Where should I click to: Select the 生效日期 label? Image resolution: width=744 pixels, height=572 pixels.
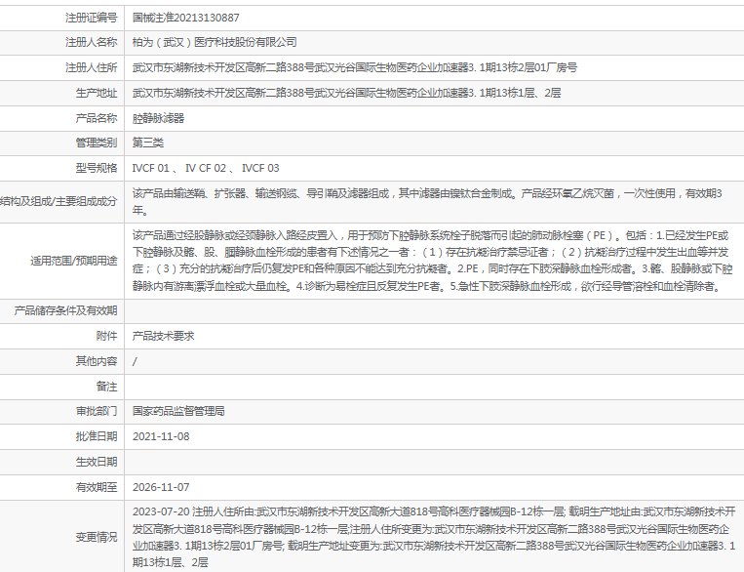point(97,462)
